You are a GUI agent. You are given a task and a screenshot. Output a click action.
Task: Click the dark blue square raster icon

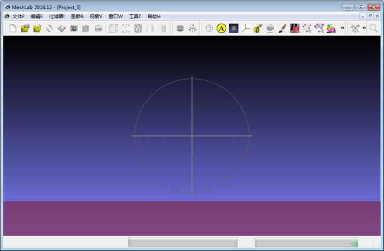233,28
